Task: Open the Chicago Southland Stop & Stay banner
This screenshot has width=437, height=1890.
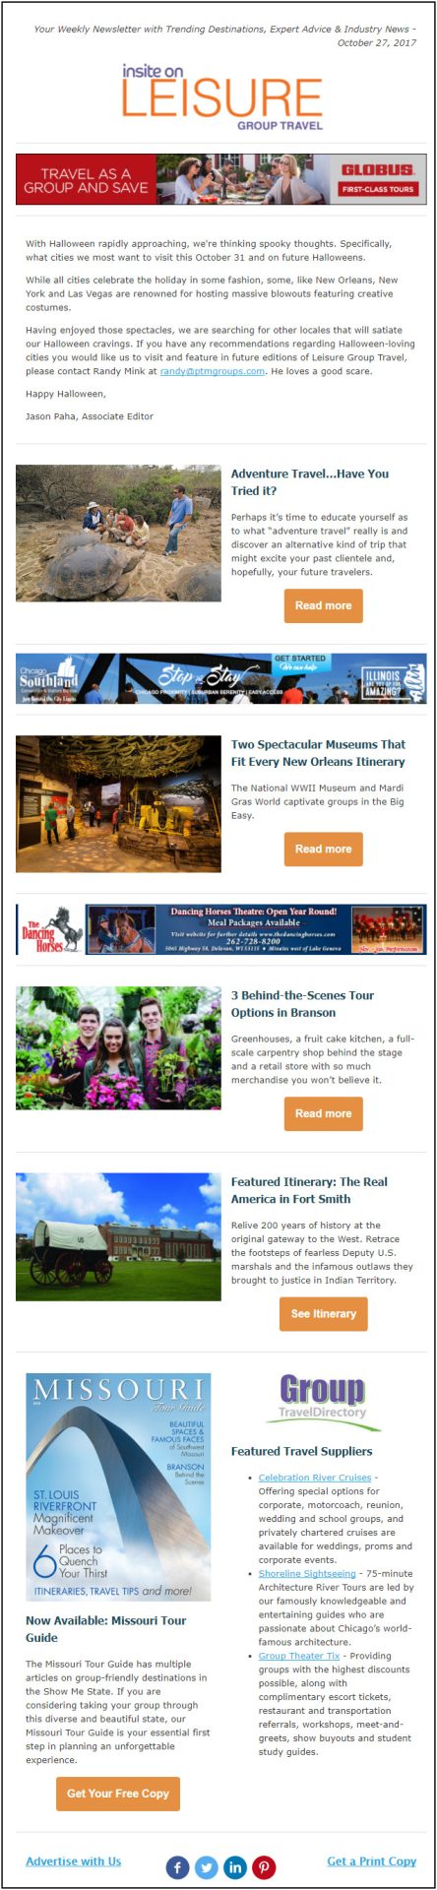Action: (221, 678)
